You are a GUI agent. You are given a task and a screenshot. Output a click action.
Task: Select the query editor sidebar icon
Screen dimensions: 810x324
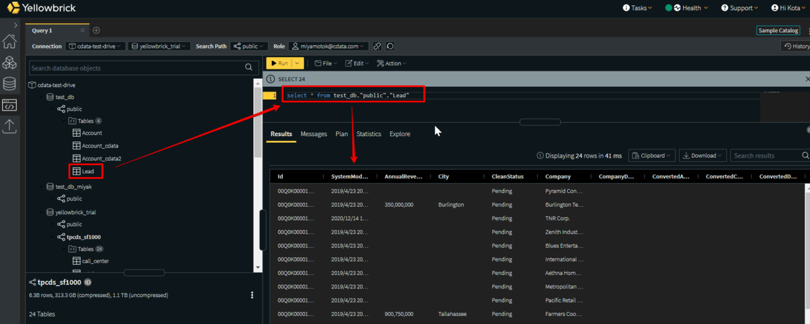pos(9,105)
